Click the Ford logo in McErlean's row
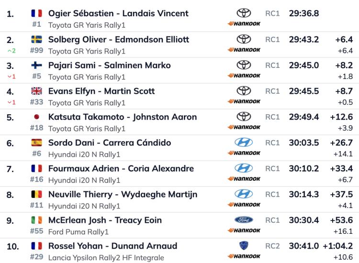359x263 pixels. point(244,220)
